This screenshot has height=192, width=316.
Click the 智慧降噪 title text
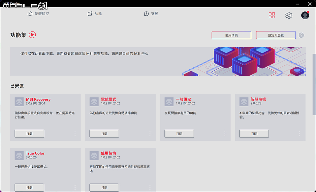pyautogui.click(x=258, y=99)
